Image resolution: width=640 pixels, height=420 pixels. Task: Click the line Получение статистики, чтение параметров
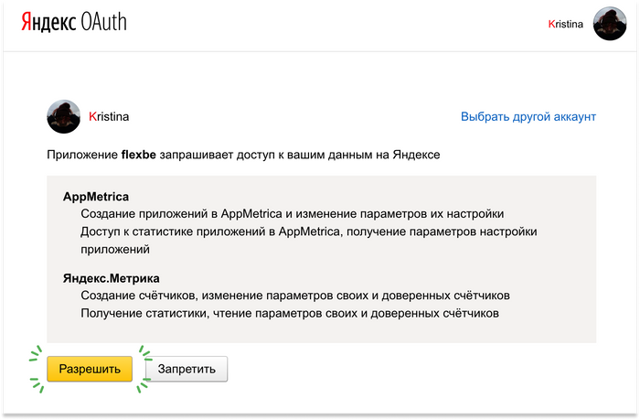point(290,313)
